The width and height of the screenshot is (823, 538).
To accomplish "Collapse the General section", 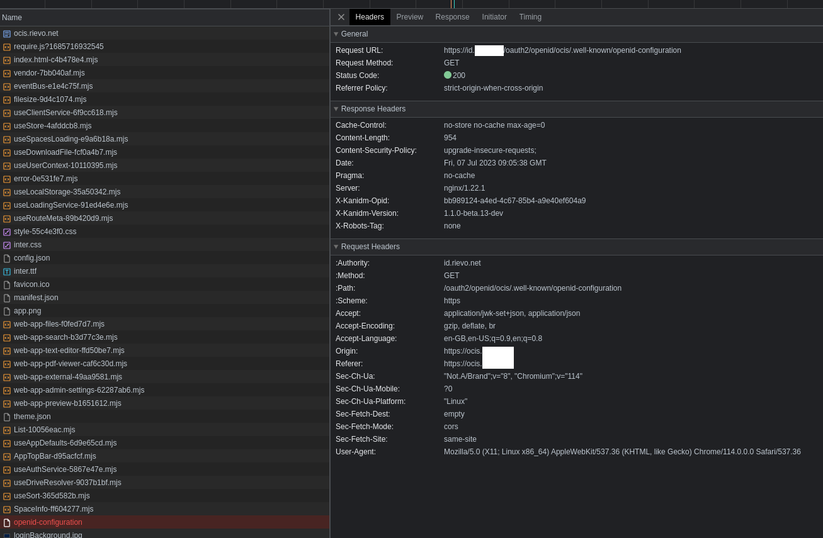I will [336, 34].
